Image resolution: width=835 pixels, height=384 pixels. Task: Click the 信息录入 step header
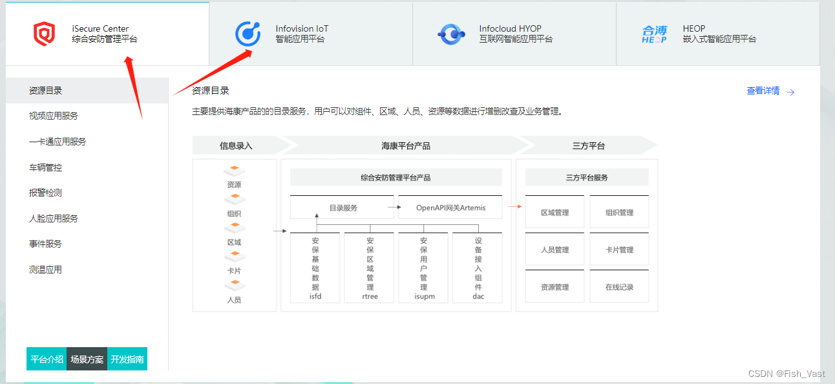236,145
